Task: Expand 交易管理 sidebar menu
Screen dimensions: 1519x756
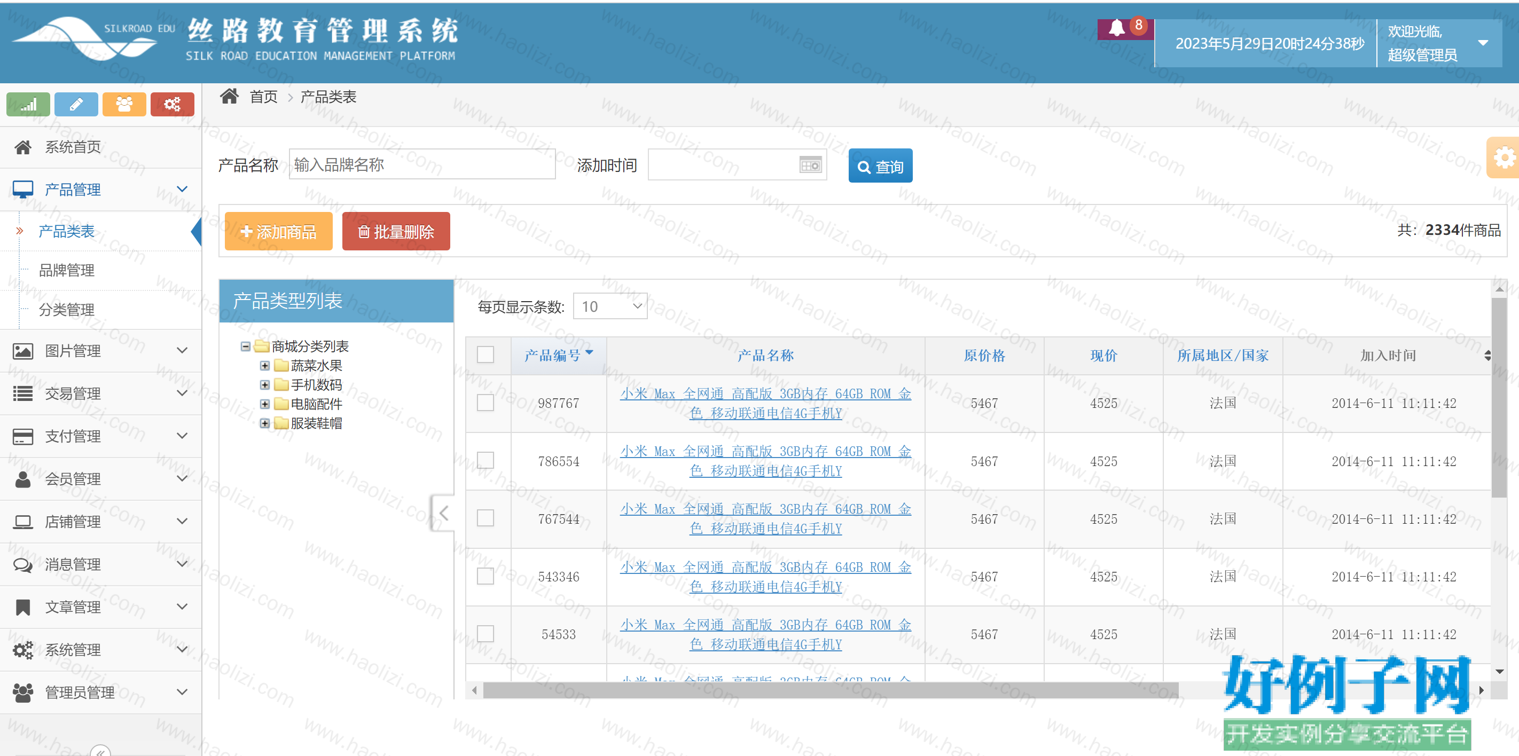Action: tap(100, 393)
